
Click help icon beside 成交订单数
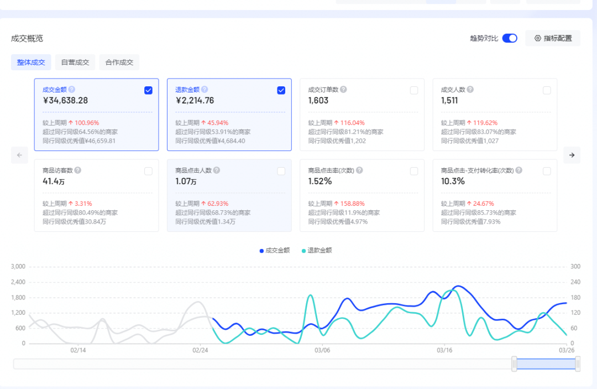click(343, 90)
